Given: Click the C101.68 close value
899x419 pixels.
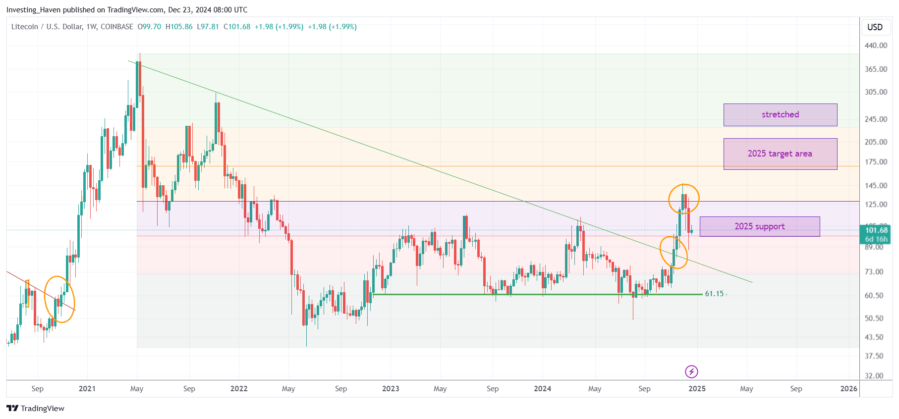Looking at the screenshot, I should pos(237,27).
